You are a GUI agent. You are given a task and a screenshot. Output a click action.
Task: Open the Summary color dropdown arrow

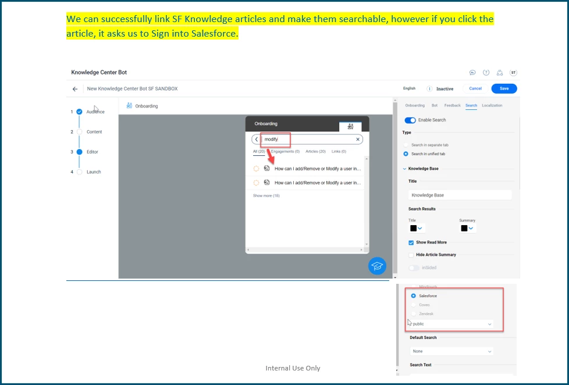pos(471,228)
